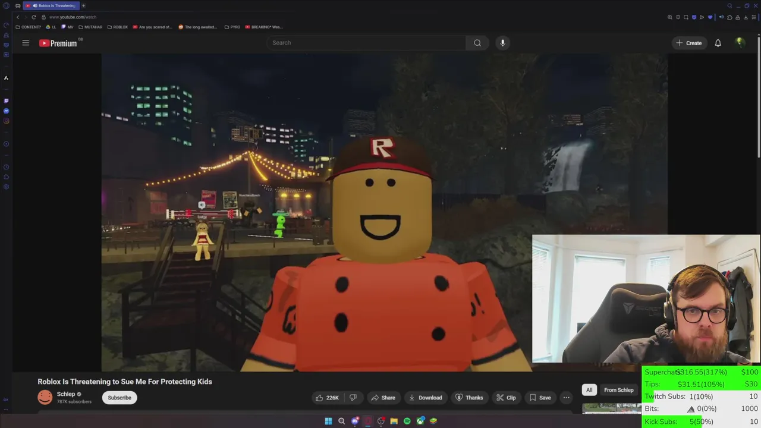The width and height of the screenshot is (761, 428).
Task: Open CONTENT? bookmarks folder
Action: click(29, 27)
